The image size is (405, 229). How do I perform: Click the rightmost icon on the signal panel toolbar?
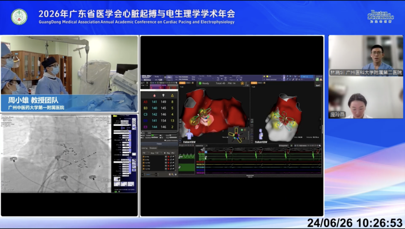(x=320, y=146)
